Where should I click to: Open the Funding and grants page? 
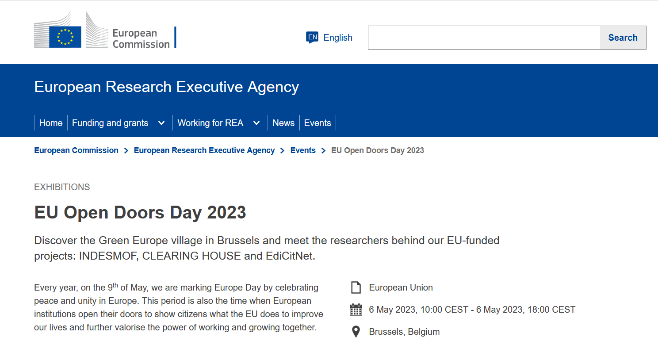coord(110,123)
